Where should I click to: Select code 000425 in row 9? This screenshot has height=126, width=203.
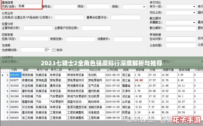[14, 118]
